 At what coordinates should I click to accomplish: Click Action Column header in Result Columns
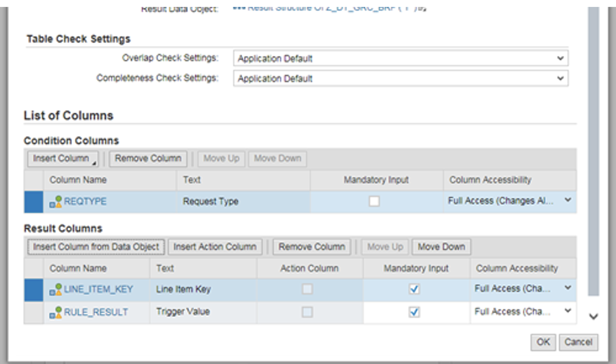(310, 269)
